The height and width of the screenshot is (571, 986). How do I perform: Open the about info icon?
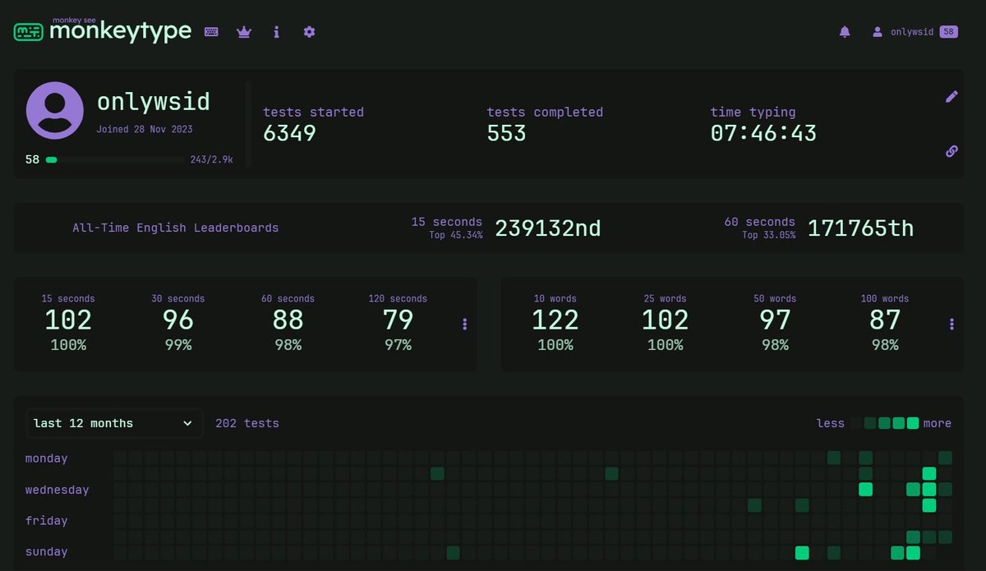click(x=277, y=32)
